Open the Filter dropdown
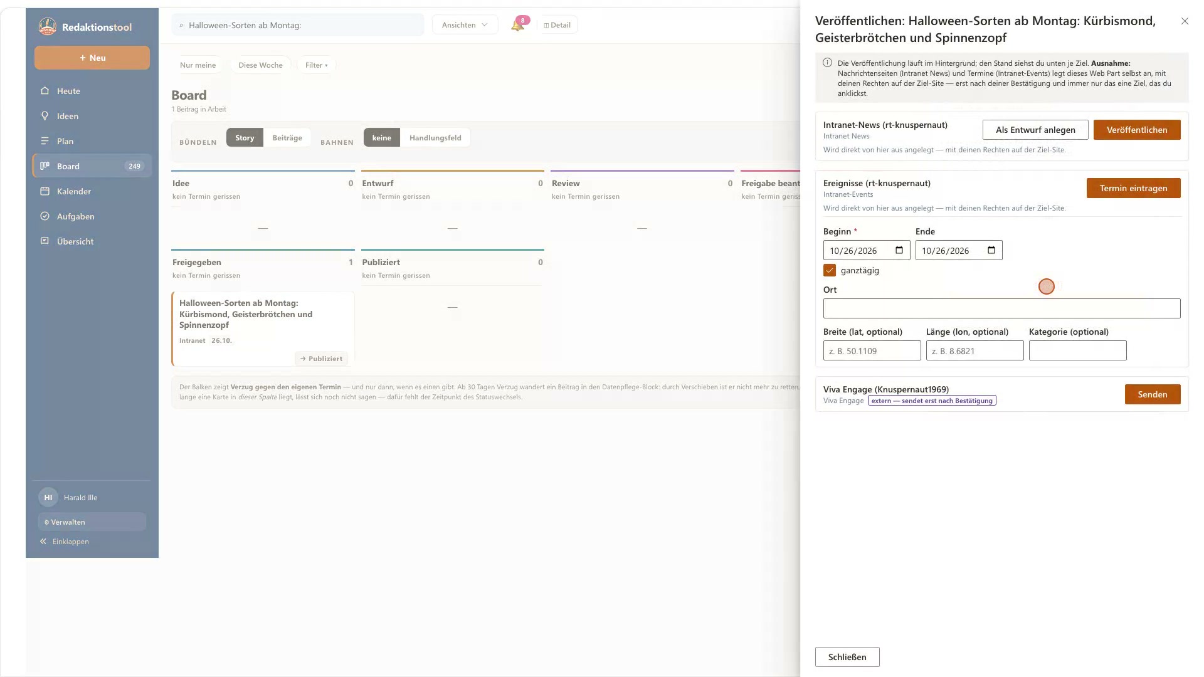Viewport: 1204px width, 677px height. (316, 65)
